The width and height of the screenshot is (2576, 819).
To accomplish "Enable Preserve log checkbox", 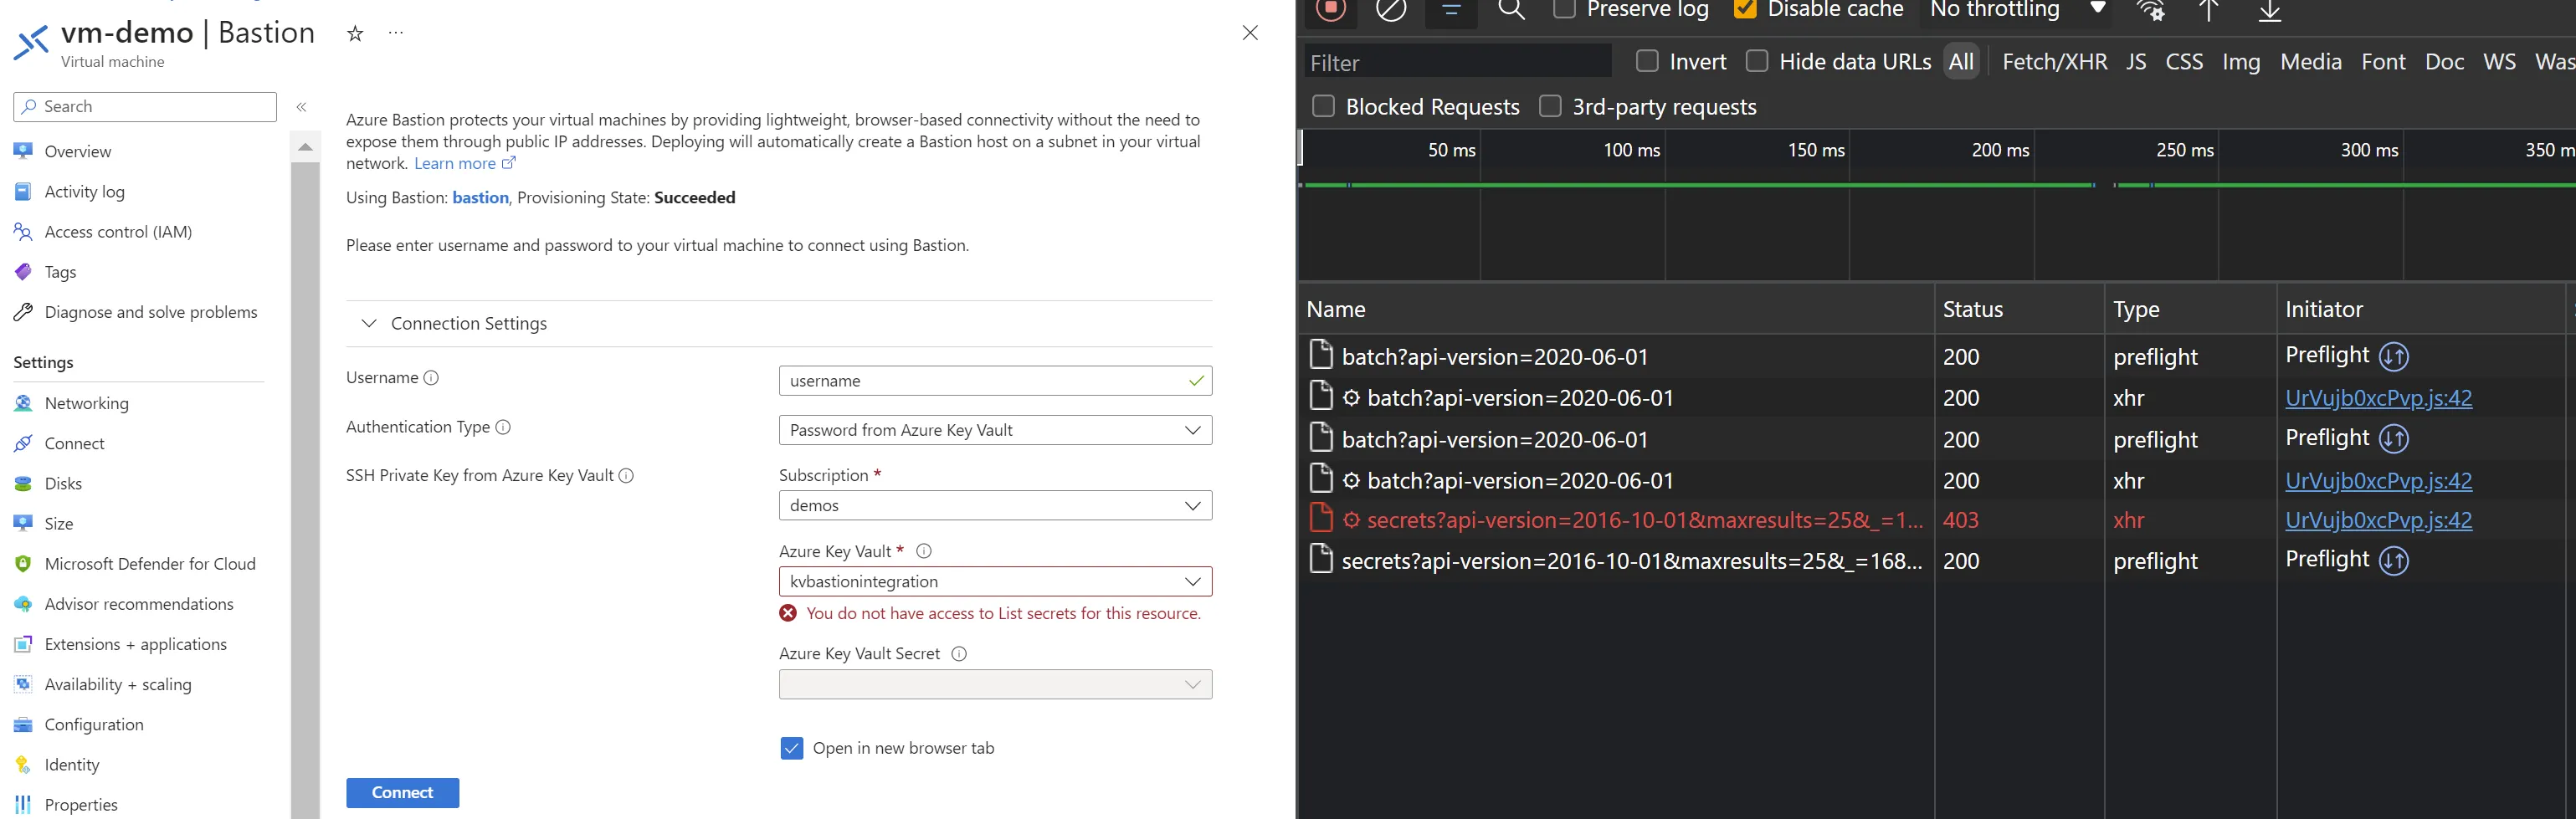I will [1564, 9].
